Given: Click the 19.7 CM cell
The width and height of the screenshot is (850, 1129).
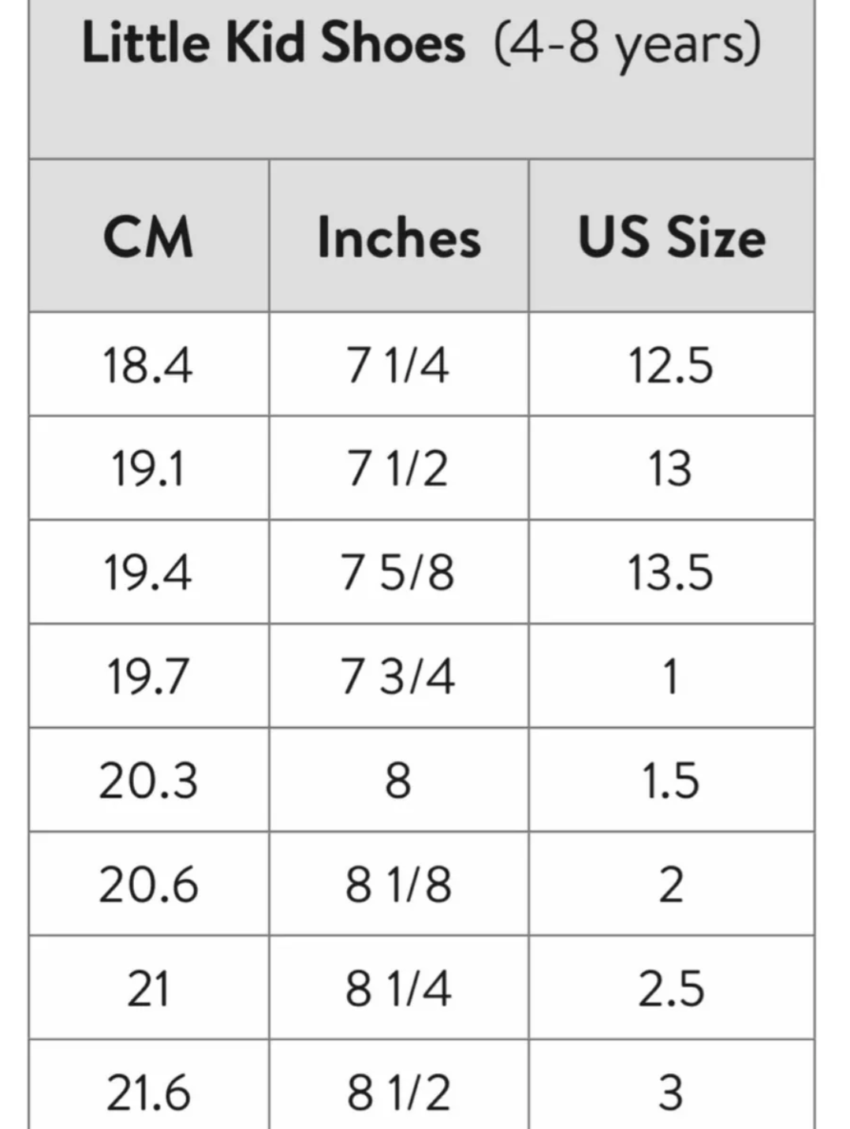Looking at the screenshot, I should pos(148,676).
